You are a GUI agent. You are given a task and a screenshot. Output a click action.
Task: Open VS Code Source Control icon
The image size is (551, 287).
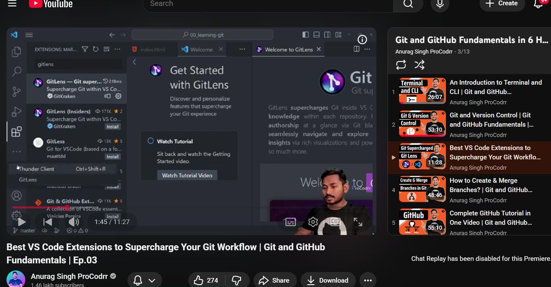tap(17, 91)
